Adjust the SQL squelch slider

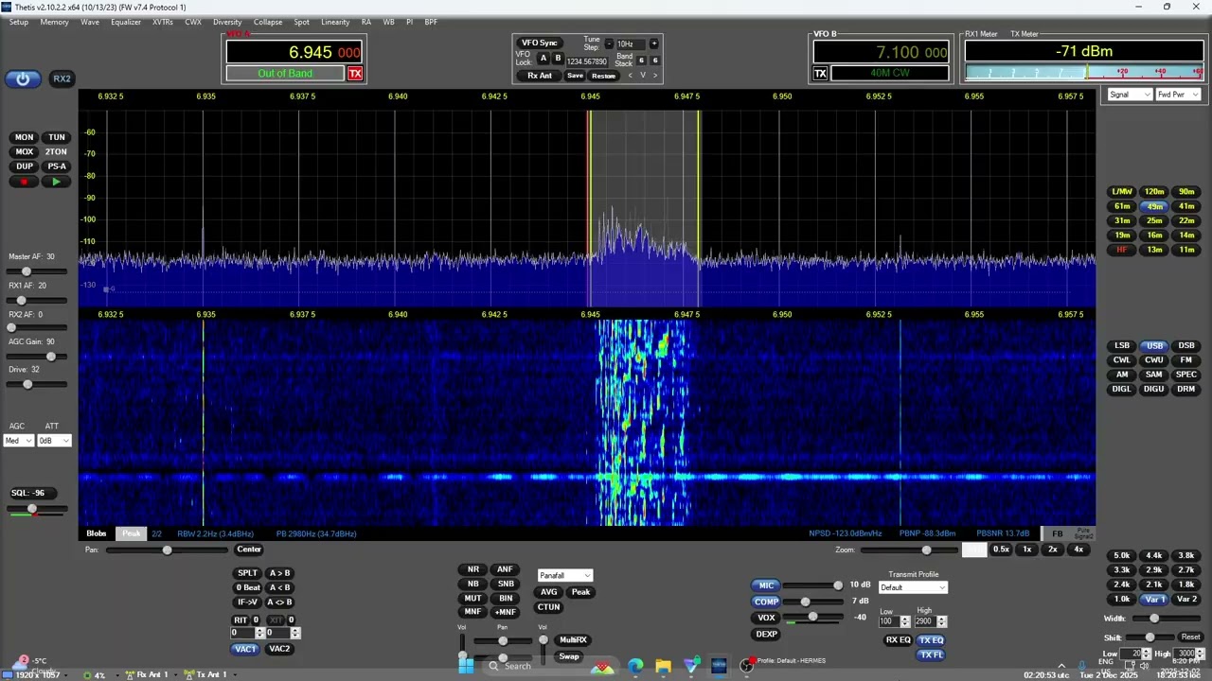pos(36,509)
